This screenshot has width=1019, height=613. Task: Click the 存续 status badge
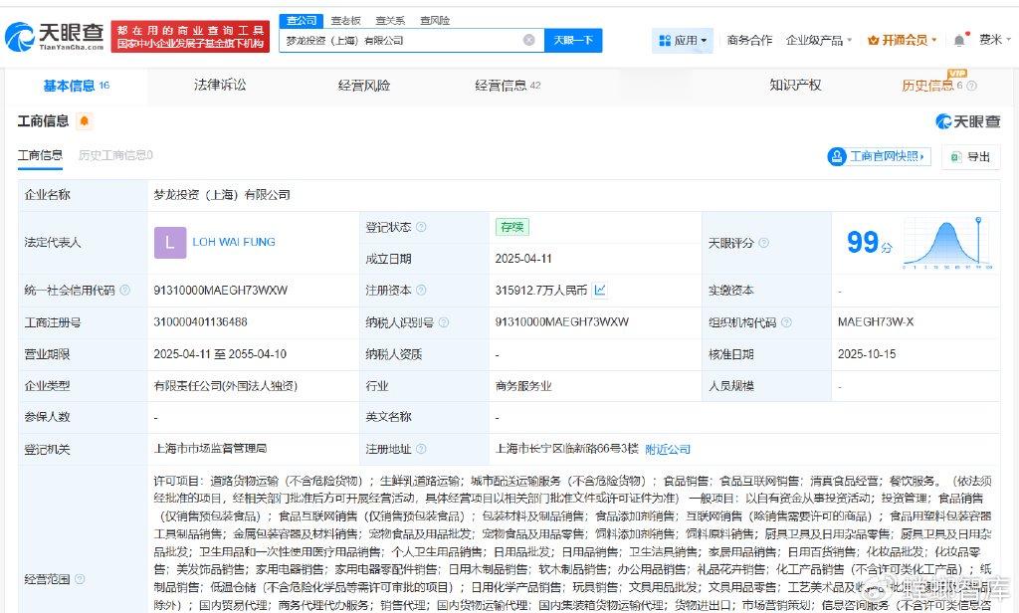(512, 227)
